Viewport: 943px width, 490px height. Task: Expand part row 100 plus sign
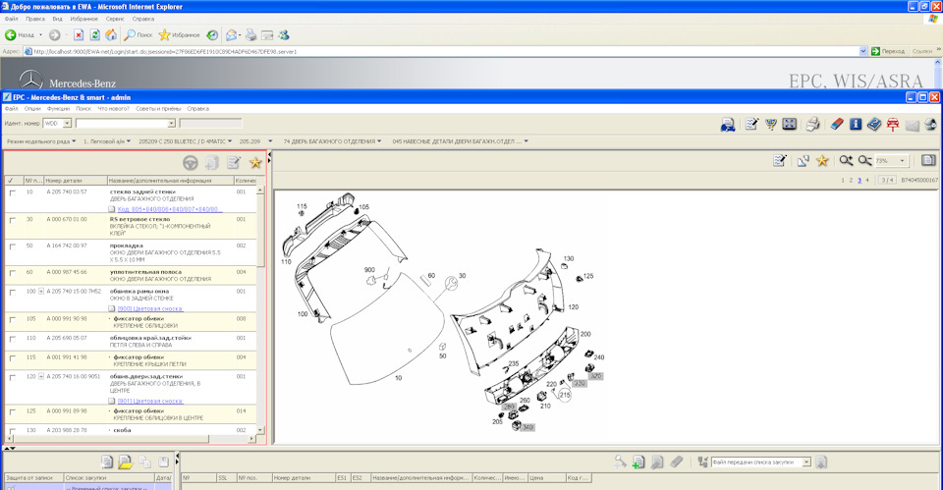[x=41, y=292]
